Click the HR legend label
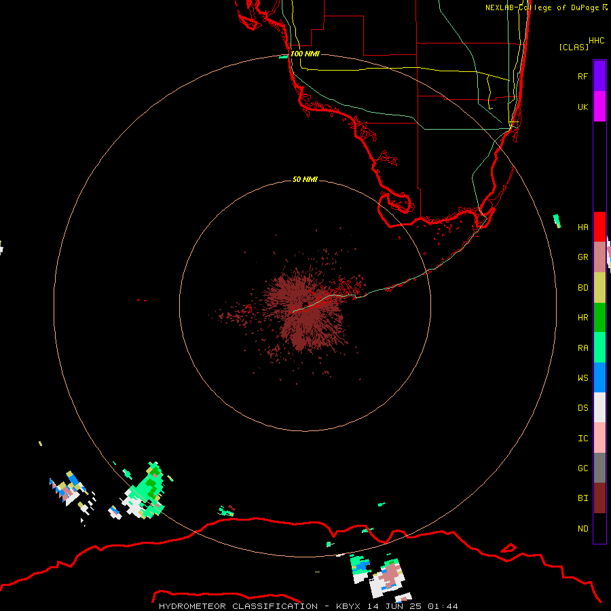The height and width of the screenshot is (611, 611). [582, 318]
